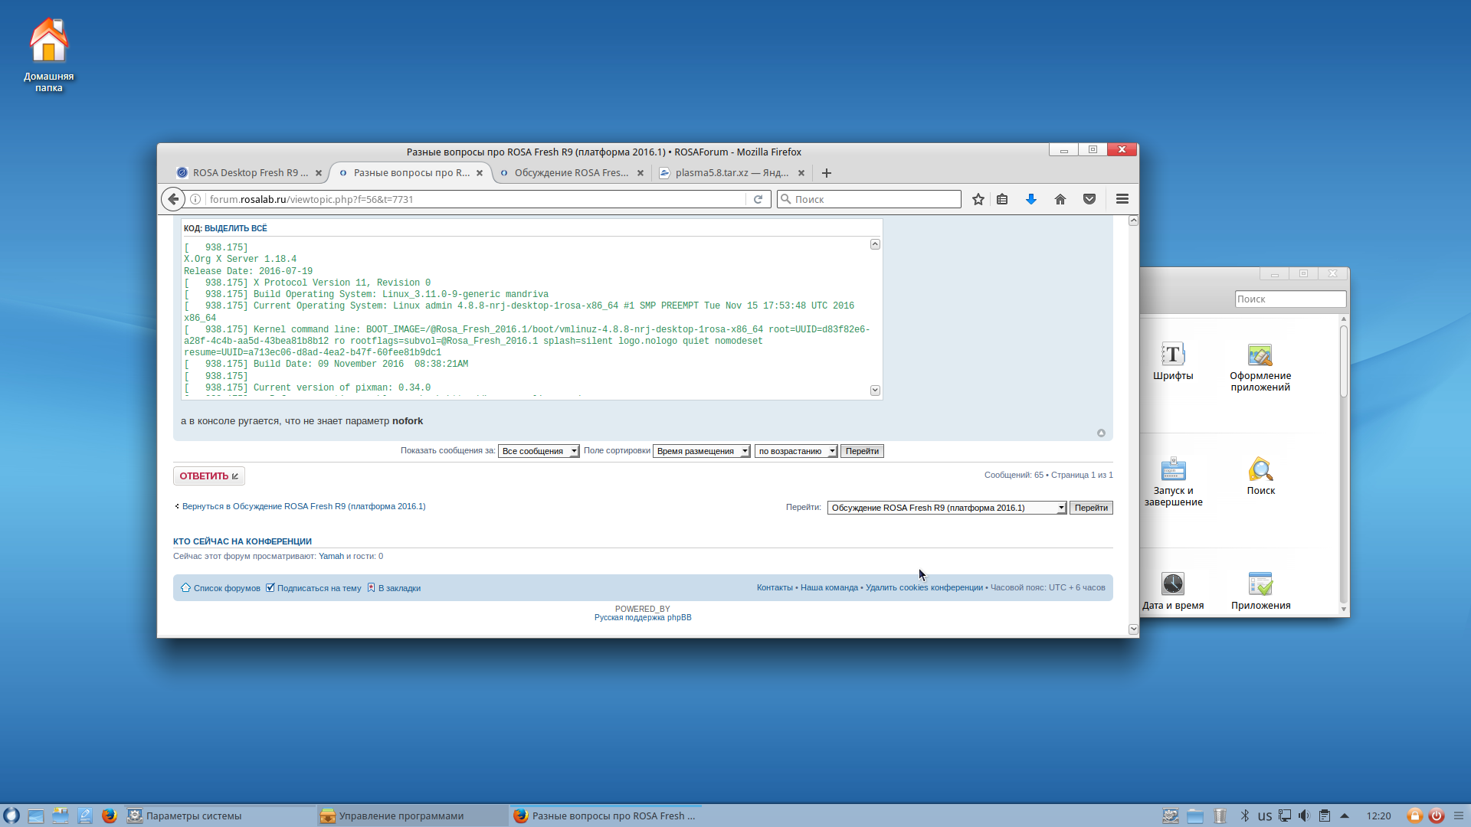This screenshot has height=827, width=1471.
Task: Click the ВЫДЕЛИТЬ ВСЁ code link
Action: click(x=235, y=228)
